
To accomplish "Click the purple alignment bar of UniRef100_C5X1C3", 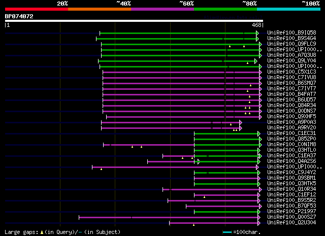I will [x=181, y=72].
